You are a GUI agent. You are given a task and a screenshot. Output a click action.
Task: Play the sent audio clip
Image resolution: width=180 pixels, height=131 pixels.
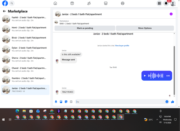pos(145,76)
